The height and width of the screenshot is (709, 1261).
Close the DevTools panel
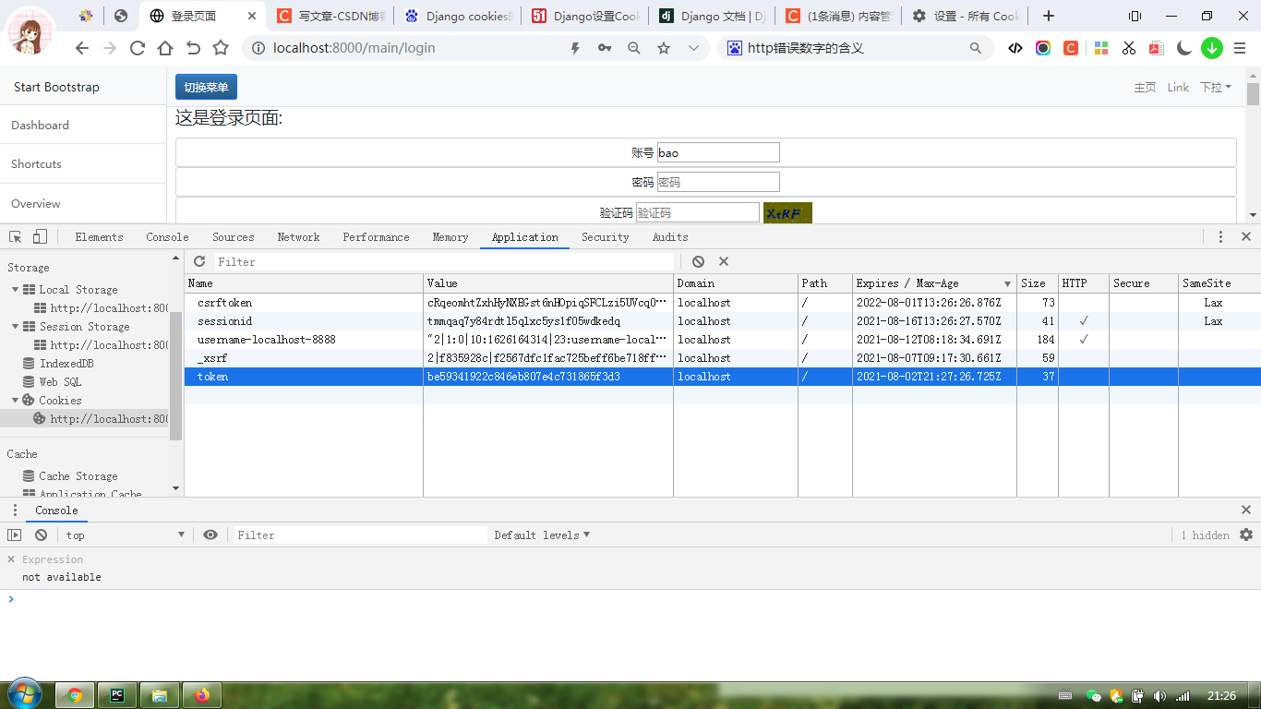click(1246, 236)
